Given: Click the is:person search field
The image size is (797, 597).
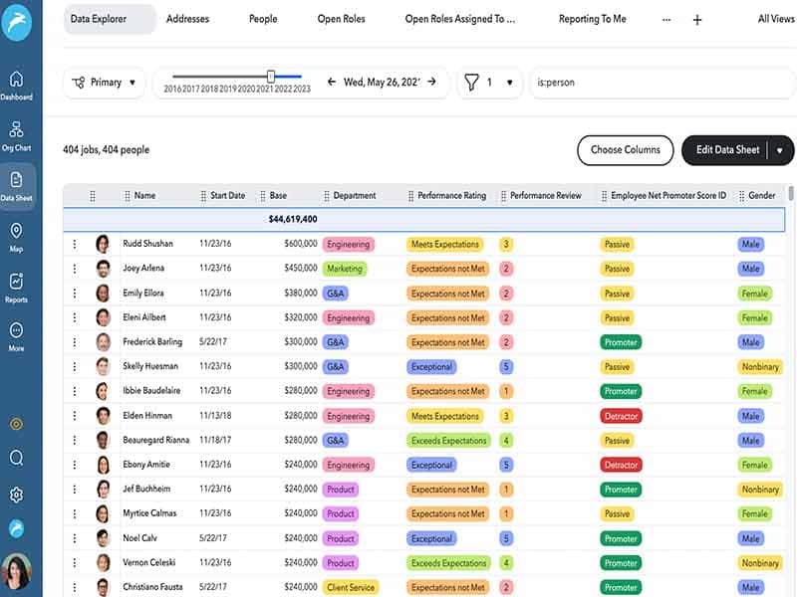Looking at the screenshot, I should pos(658,83).
